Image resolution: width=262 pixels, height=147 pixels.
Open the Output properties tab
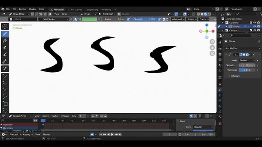[x=220, y=54]
